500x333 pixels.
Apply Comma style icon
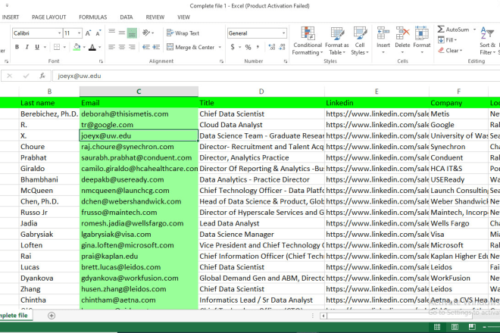tap(258, 47)
